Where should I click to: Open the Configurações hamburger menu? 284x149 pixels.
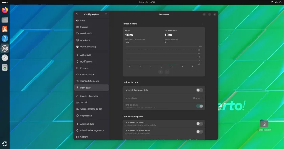[106, 14]
